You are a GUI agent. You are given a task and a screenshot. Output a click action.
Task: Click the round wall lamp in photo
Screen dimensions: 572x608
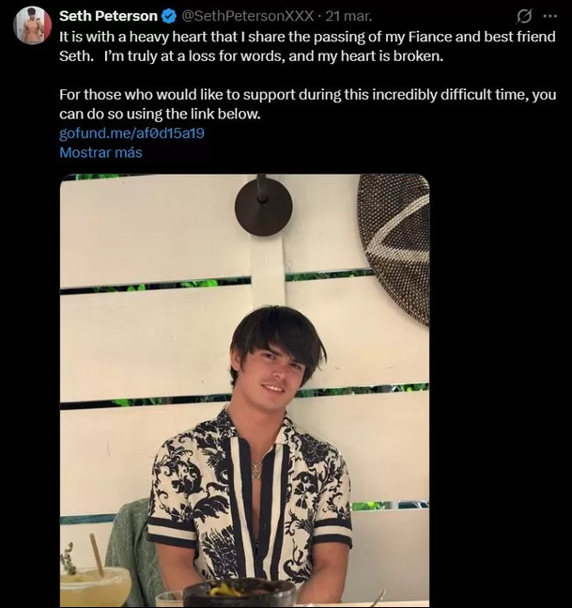[263, 207]
